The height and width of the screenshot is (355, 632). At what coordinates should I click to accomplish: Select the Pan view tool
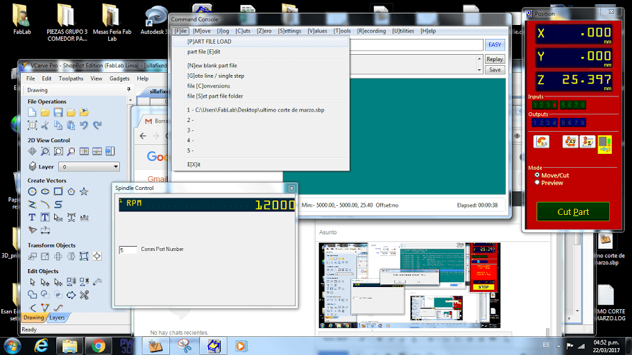(32, 151)
